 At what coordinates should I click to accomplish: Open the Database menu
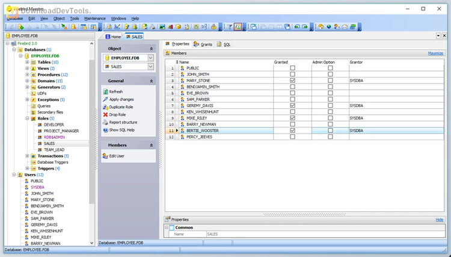click(15, 19)
